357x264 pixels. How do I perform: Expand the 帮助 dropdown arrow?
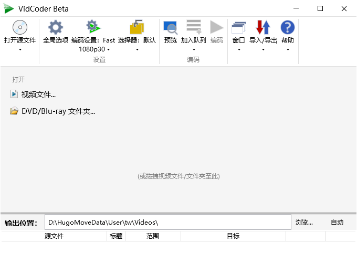288,50
